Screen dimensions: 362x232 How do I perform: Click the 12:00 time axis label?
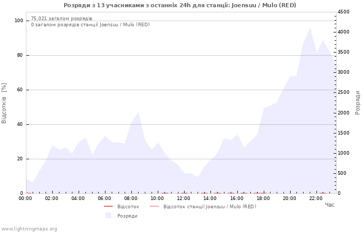click(x=184, y=198)
